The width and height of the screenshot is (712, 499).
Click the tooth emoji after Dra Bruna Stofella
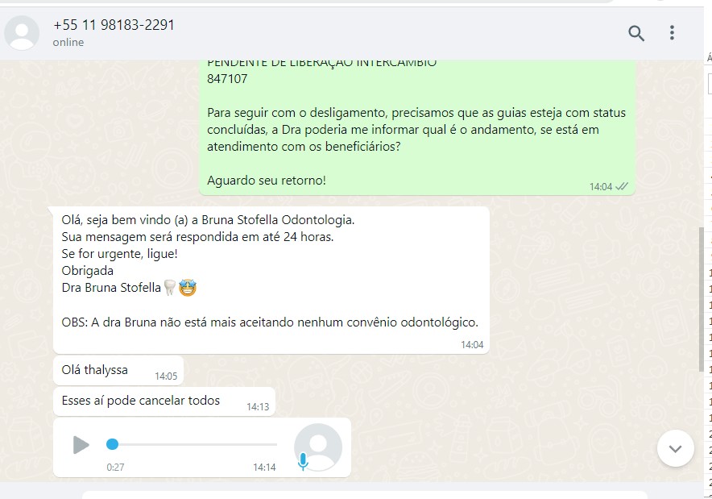[169, 288]
